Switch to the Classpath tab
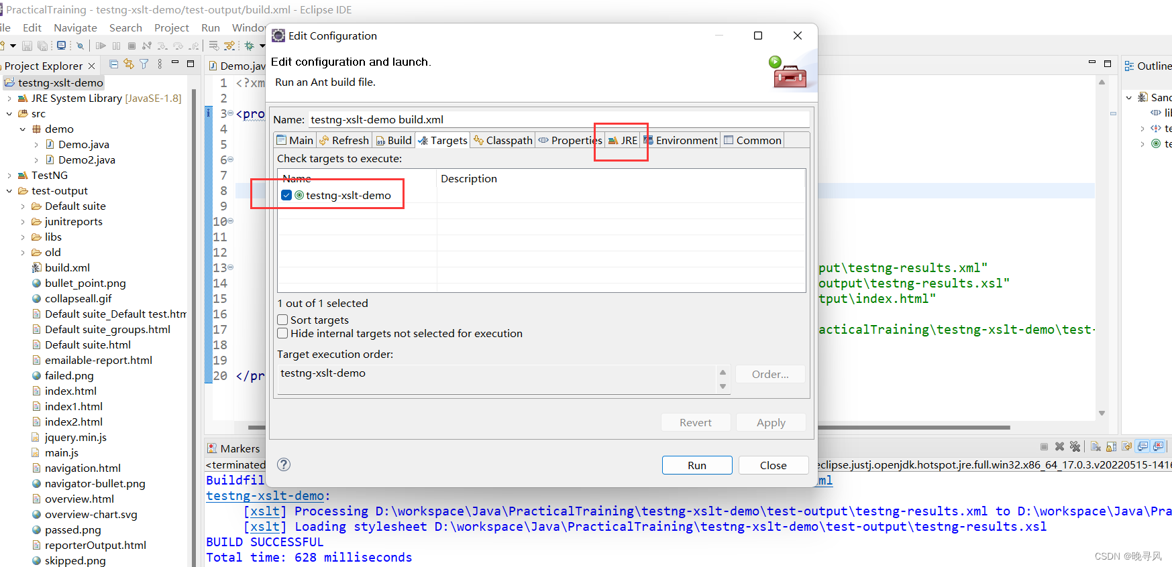The height and width of the screenshot is (567, 1172). (503, 140)
